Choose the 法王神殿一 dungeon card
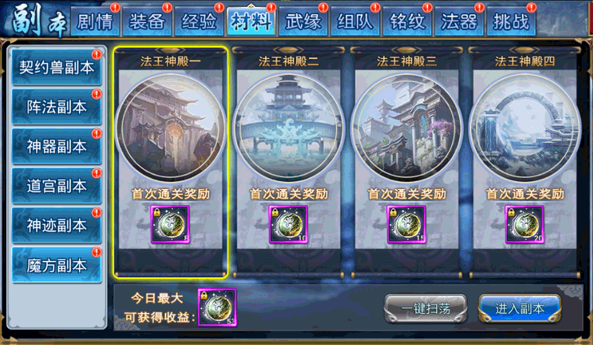Viewport: 593px width, 345px height. pyautogui.click(x=170, y=163)
